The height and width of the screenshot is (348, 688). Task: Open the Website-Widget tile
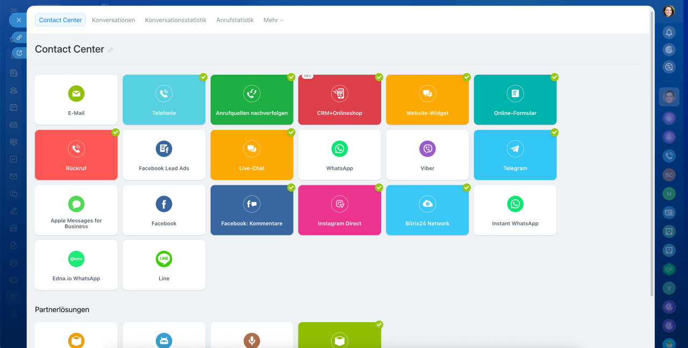tap(427, 100)
